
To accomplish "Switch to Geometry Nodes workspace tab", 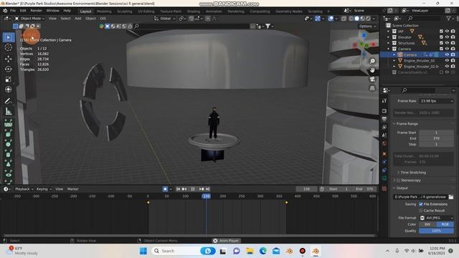I will tap(288, 11).
